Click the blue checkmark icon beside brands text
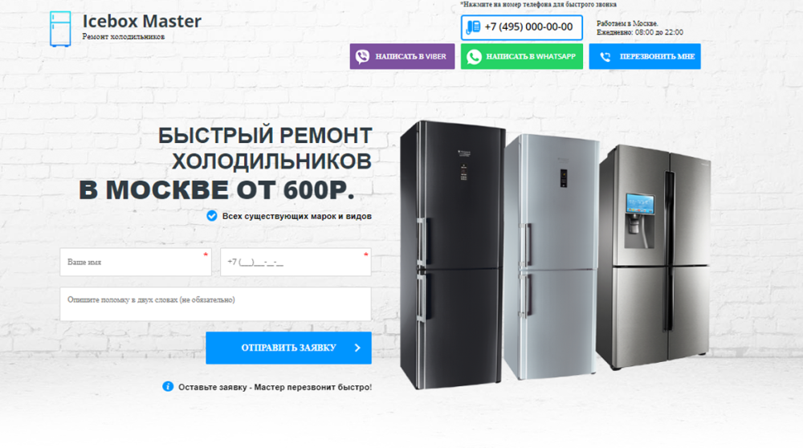Screen dimensions: 803x448 click(x=211, y=215)
